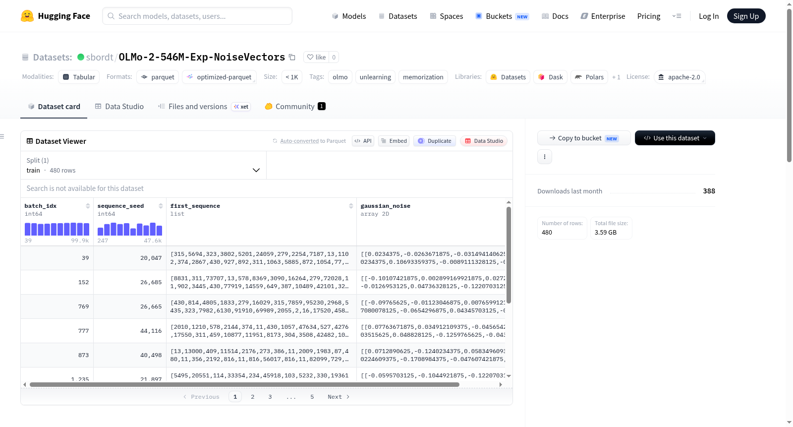Duplicate the dataset viewer

435,141
